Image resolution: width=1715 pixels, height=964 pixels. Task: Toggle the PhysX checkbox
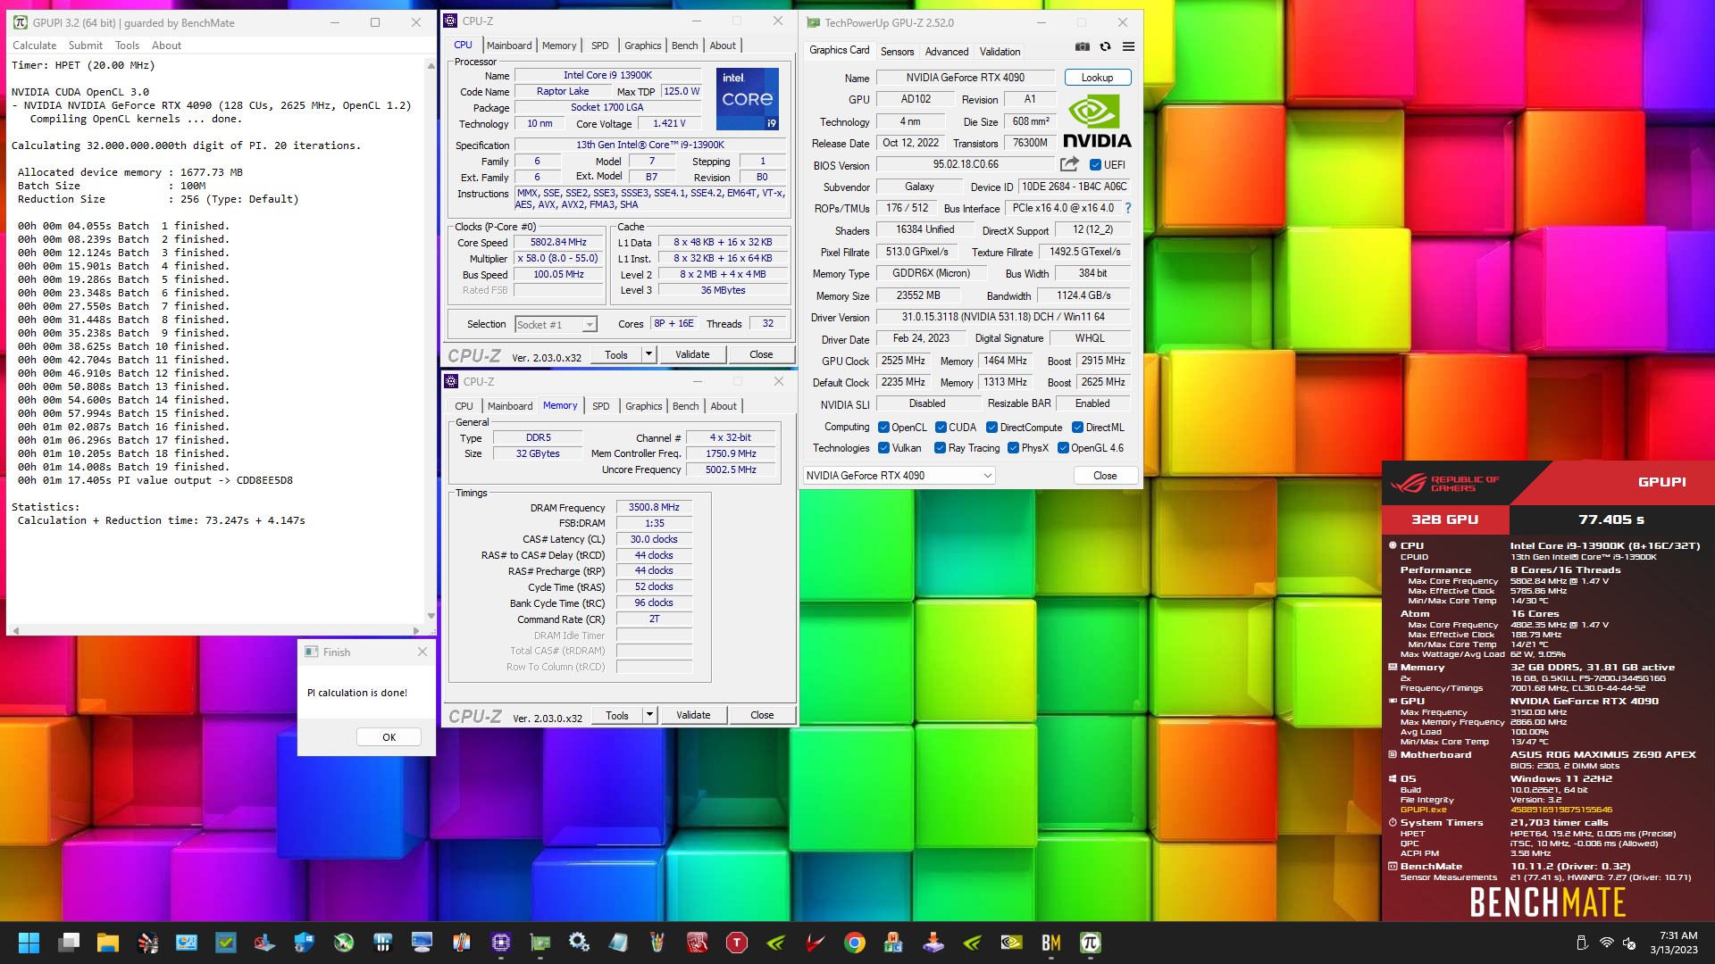pos(1013,448)
